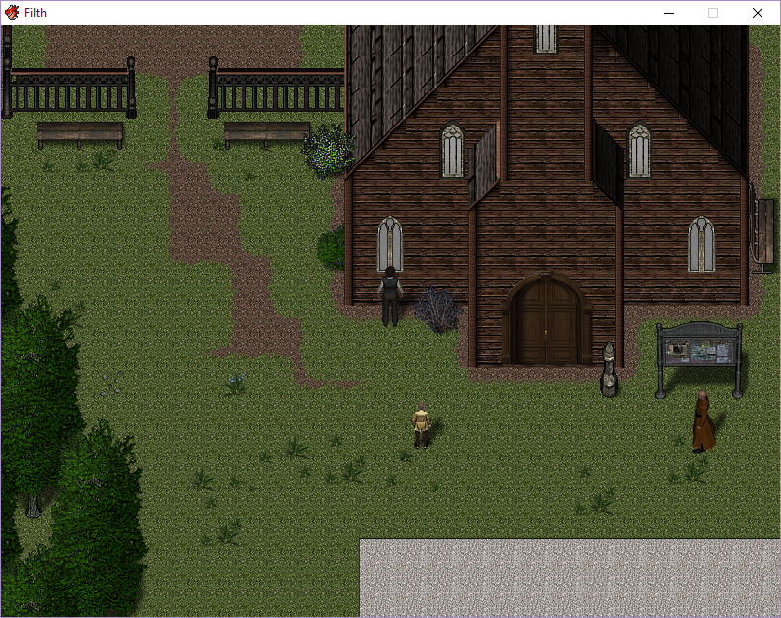The width and height of the screenshot is (781, 618).
Task: Click the greyed-out maximize button
Action: click(713, 13)
